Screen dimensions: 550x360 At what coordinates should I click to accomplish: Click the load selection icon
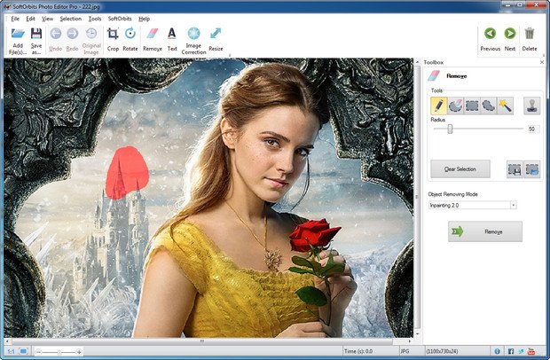tap(532, 169)
